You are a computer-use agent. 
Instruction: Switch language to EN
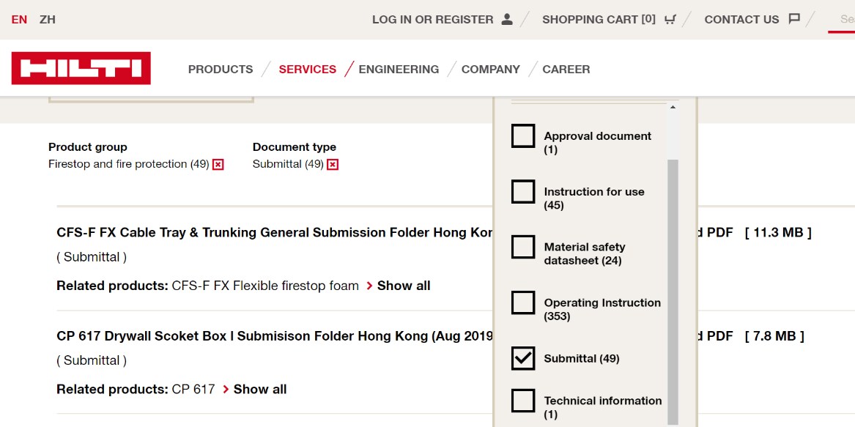point(19,20)
